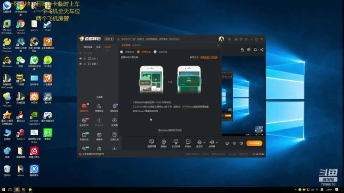Open the 类型 dropdown next to logo

coord(109,39)
